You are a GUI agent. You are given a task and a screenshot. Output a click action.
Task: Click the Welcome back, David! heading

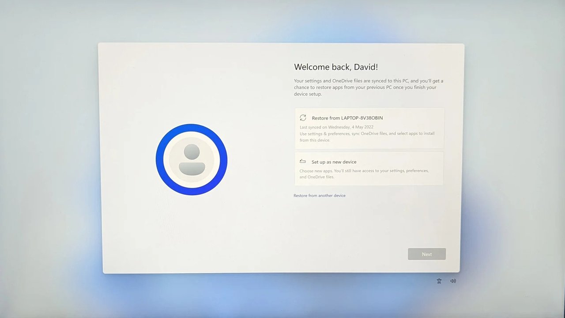click(336, 67)
